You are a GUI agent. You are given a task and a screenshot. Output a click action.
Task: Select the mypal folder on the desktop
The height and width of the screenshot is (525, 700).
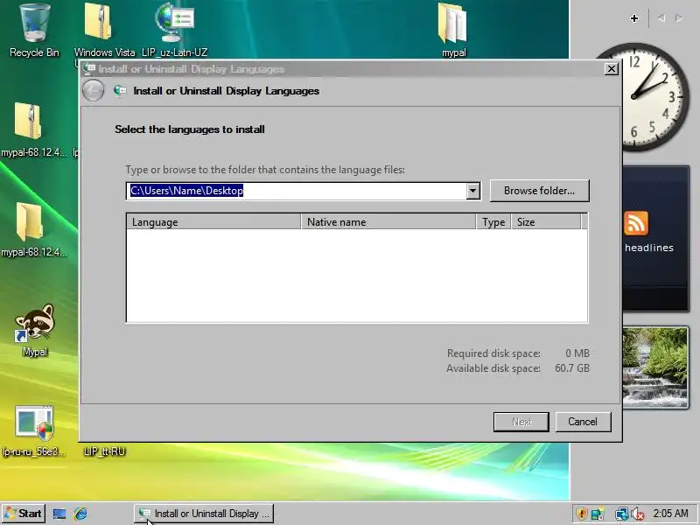point(453,23)
